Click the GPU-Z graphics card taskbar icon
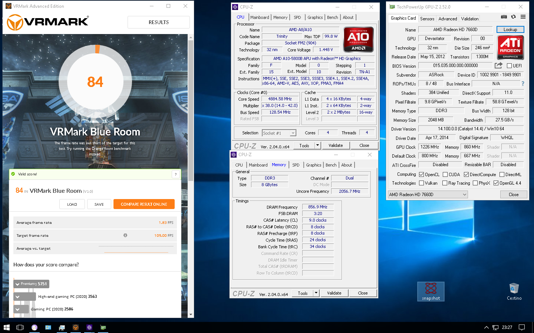This screenshot has width=534, height=333. click(x=103, y=327)
